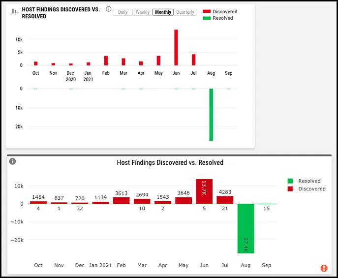Toggle the Discovered series in the top legend
Image resolution: width=338 pixels, height=278 pixels.
click(220, 11)
